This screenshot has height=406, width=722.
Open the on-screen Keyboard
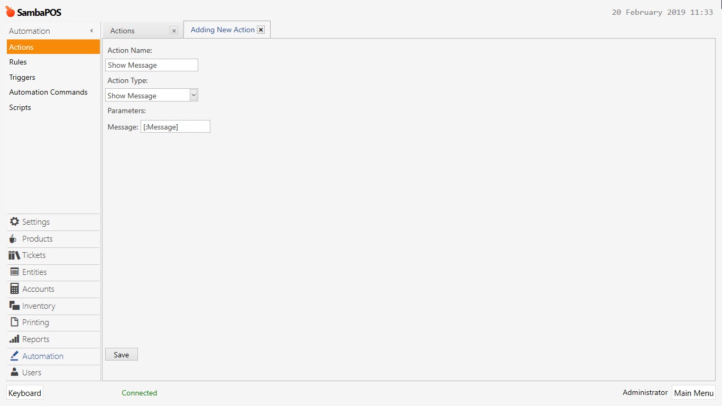click(x=24, y=393)
